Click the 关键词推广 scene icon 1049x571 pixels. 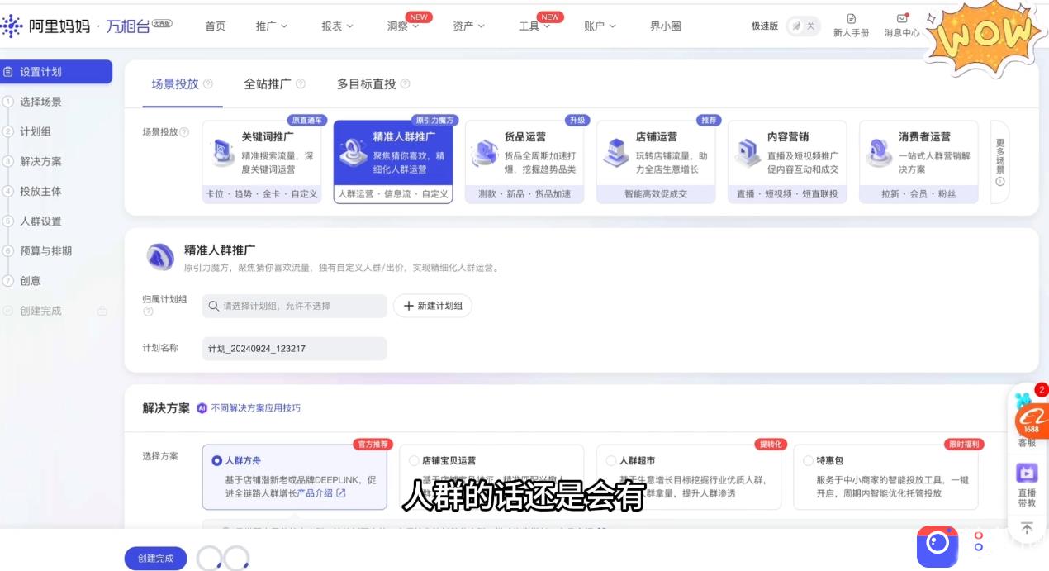221,154
